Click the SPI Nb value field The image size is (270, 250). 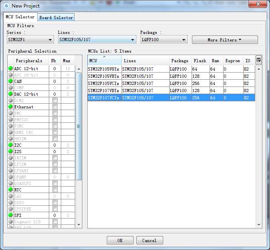[x=55, y=215]
